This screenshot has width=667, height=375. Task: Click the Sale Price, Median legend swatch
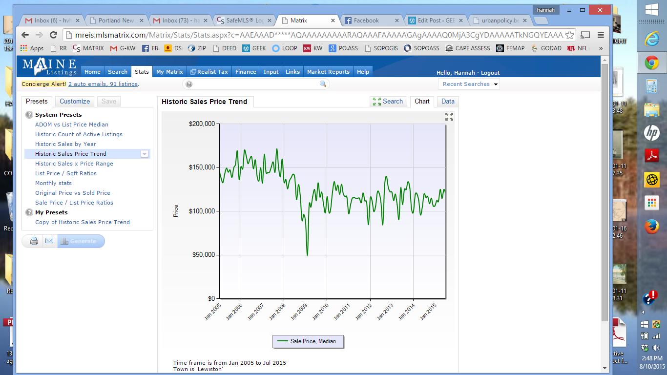283,341
